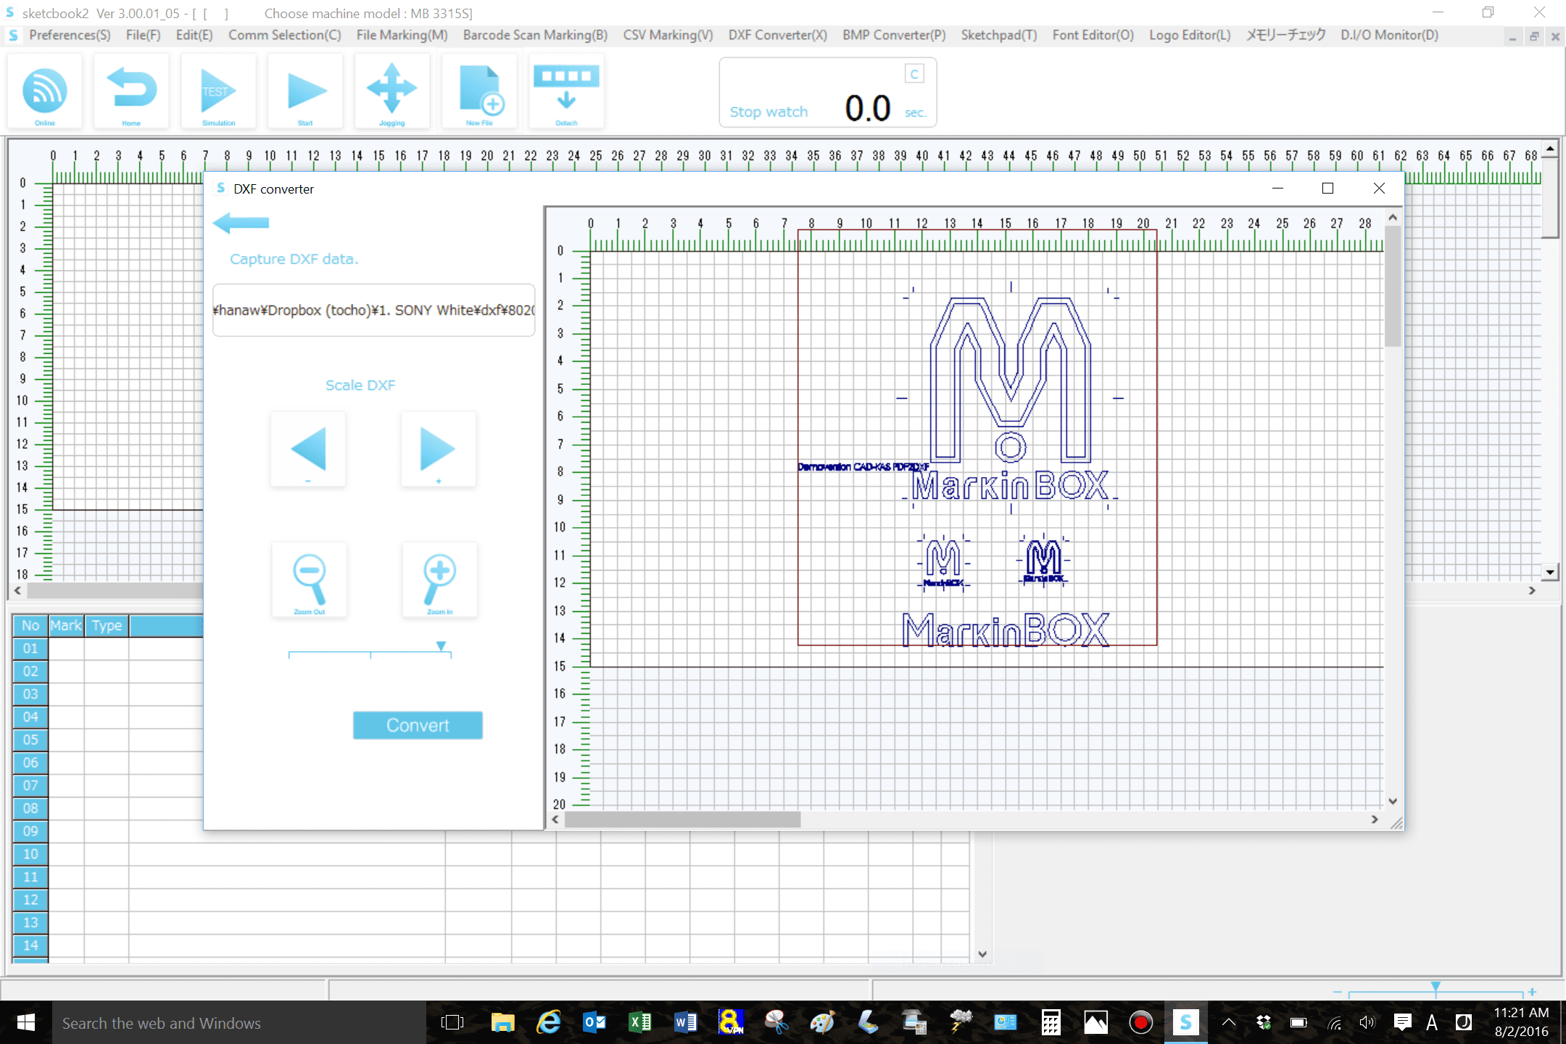1566x1044 pixels.
Task: Open D.I/O Monitor(D) menu
Action: click(1389, 35)
